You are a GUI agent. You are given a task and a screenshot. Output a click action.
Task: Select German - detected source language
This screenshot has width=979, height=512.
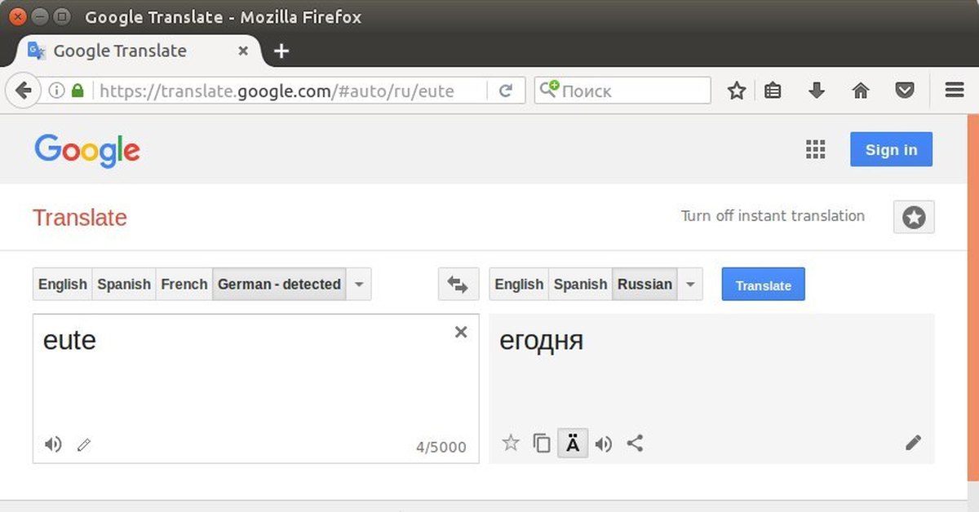[279, 285]
